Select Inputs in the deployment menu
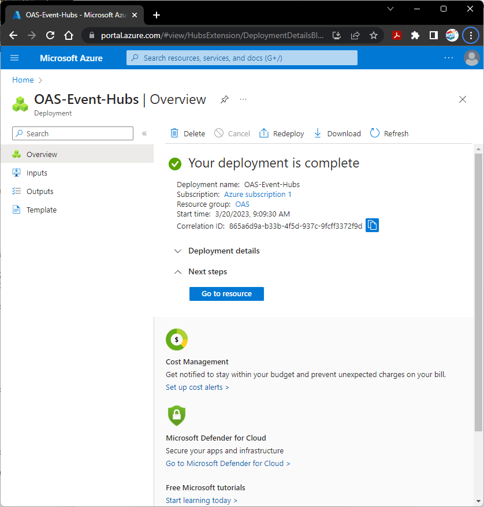Image resolution: width=484 pixels, height=507 pixels. click(x=37, y=172)
